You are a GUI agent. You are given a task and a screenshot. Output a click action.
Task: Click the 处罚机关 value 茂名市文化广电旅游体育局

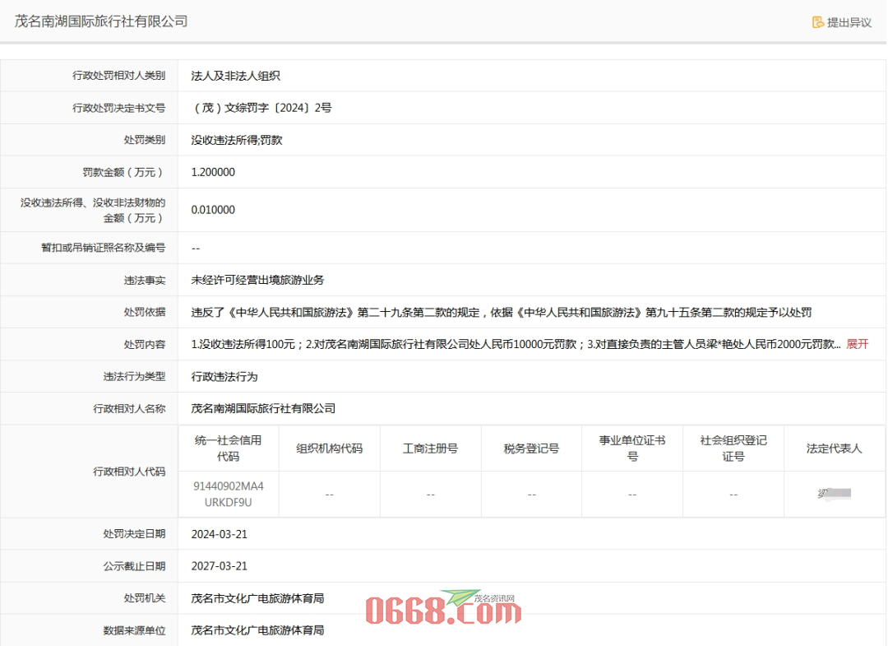point(257,598)
